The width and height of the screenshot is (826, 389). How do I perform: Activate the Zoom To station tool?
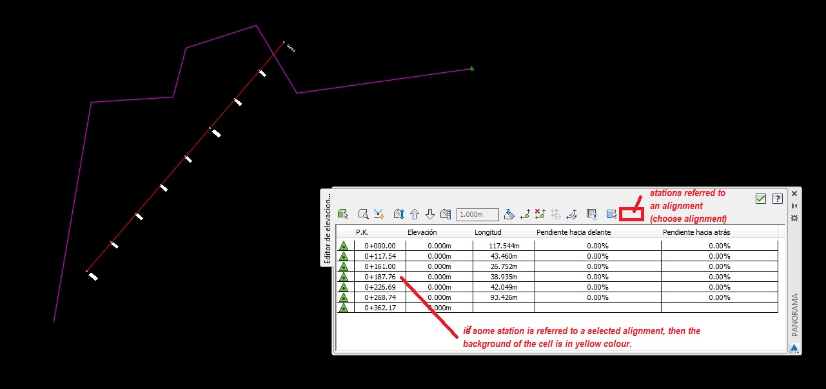pyautogui.click(x=364, y=213)
